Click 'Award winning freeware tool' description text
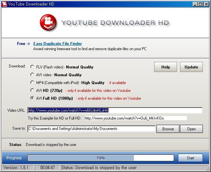Screen dimensions: 211x172 [90, 49]
